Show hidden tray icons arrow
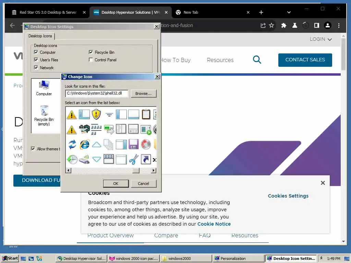The width and height of the screenshot is (351, 263). [321, 258]
